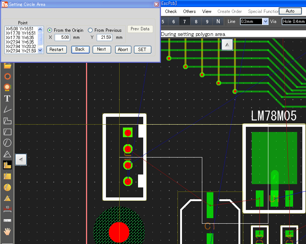The image size is (306, 244).
Task: Click the Auto button
Action: [x=290, y=11]
